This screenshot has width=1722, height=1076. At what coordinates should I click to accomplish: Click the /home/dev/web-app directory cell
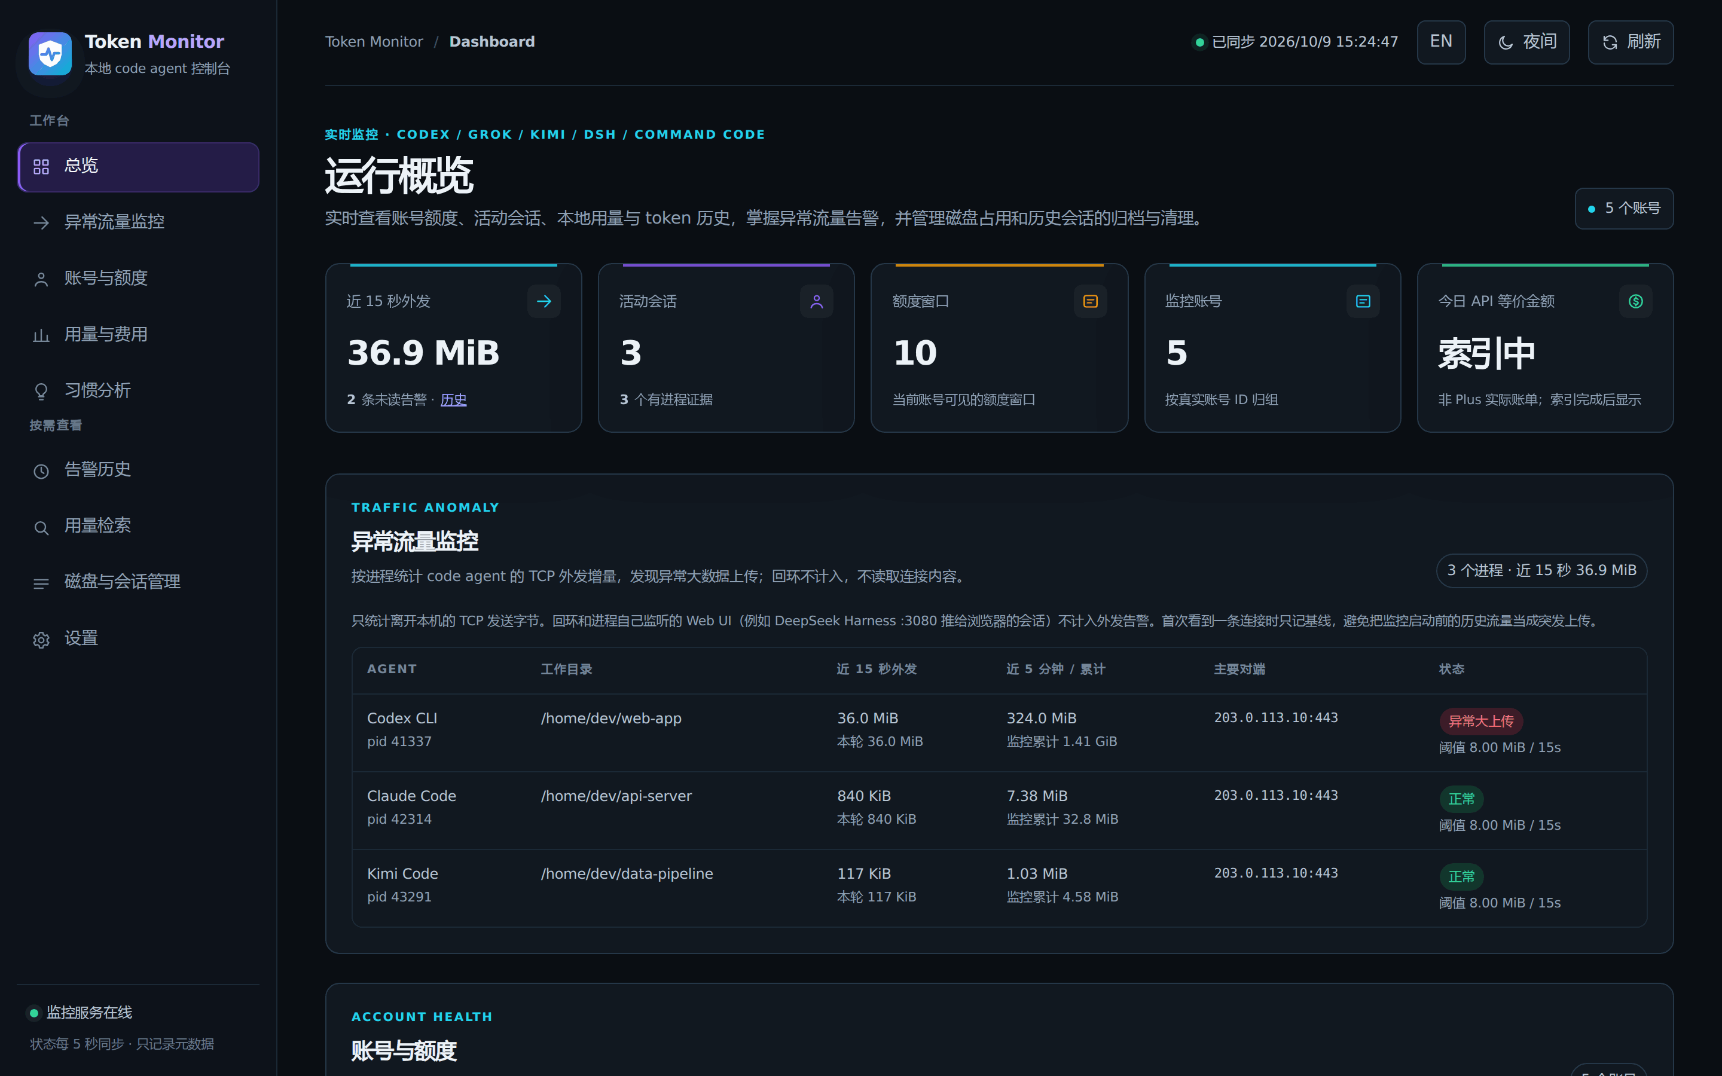(610, 719)
